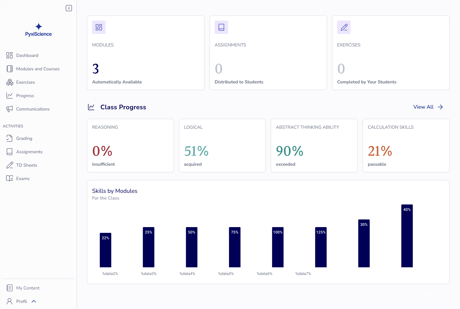Click the Profil user icon
Image resolution: width=460 pixels, height=309 pixels.
point(10,301)
